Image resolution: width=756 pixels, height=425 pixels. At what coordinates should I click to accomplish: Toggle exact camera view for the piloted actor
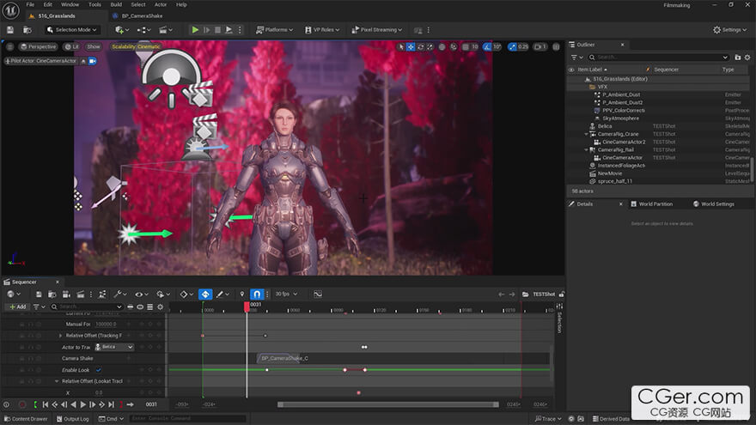pyautogui.click(x=92, y=61)
